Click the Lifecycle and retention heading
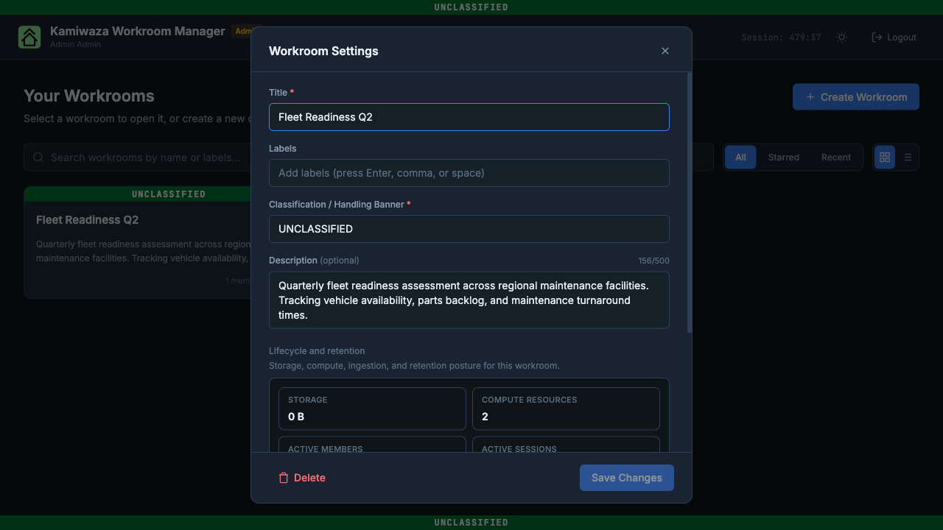Viewport: 943px width, 530px height. [317, 351]
